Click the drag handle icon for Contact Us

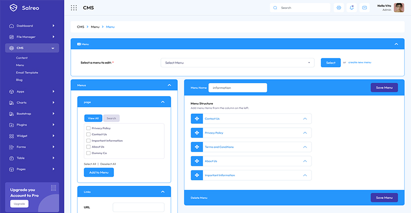point(197,119)
